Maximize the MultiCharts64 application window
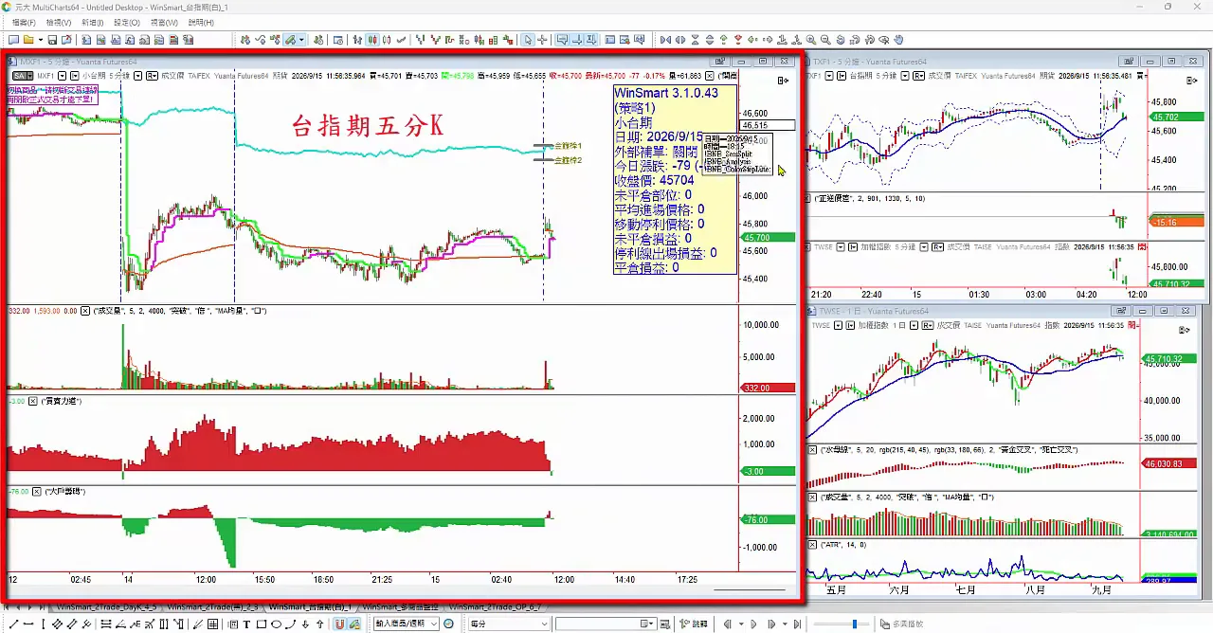1213x633 pixels. [x=1168, y=7]
